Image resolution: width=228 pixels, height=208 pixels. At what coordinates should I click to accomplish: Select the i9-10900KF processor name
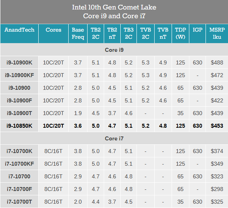click(x=19, y=75)
